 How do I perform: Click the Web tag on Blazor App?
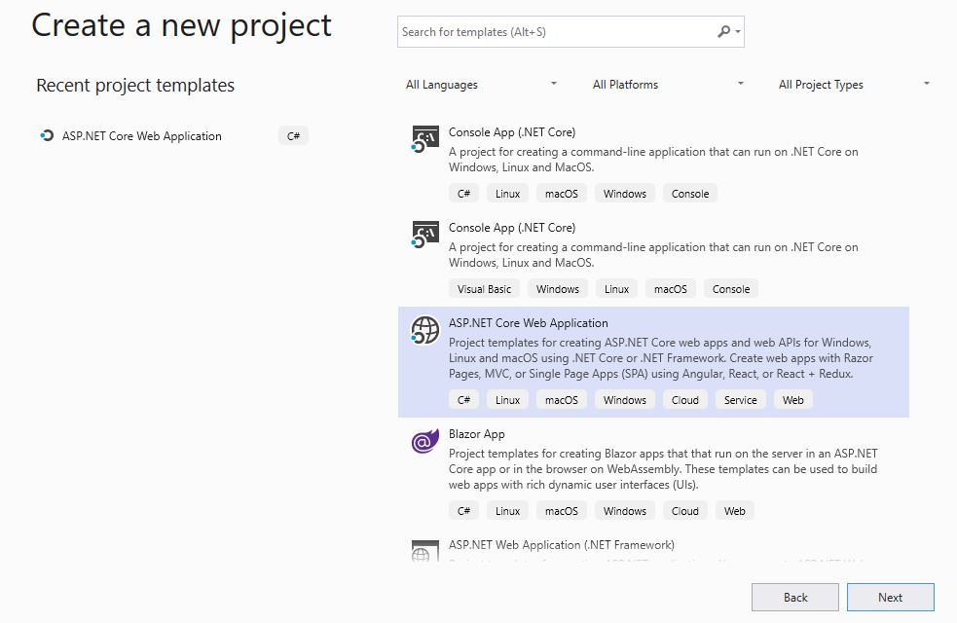coord(734,511)
